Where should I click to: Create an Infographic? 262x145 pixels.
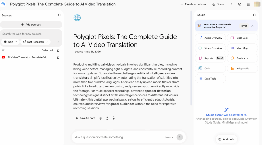[x=243, y=68]
